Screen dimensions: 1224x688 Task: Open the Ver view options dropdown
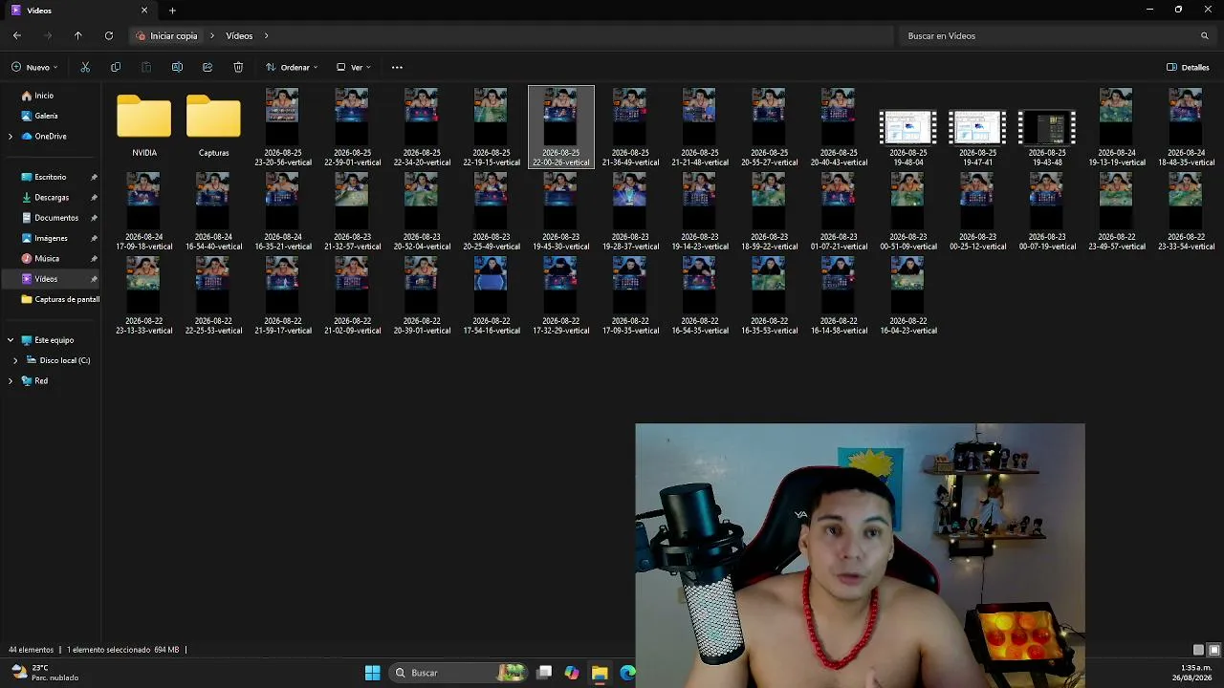(354, 67)
